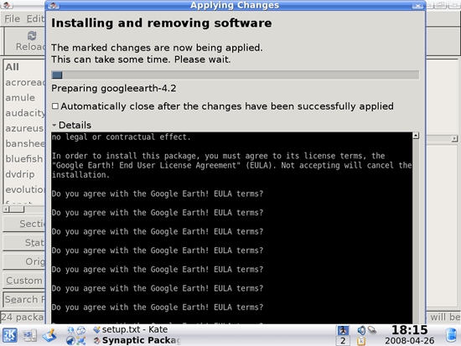
Task: Click the Show Desktop icon in the panel
Action: [x=29, y=336]
